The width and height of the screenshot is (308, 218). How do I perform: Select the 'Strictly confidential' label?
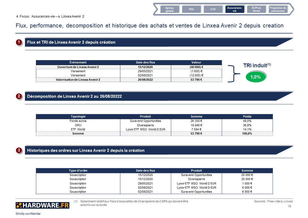(28, 214)
